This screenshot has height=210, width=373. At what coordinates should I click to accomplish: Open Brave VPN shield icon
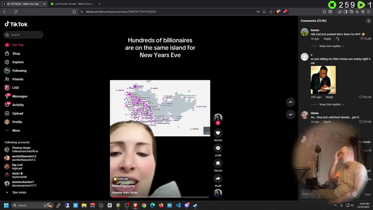click(363, 12)
